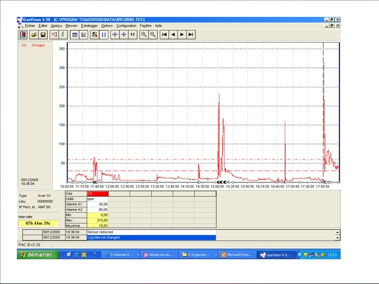Click the exit door toolbar icon
Viewport: 379px width, 284px height.
pyautogui.click(x=23, y=34)
